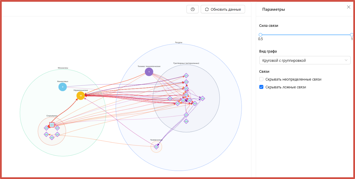Close the Параметры panel
This screenshot has width=355, height=179.
pyautogui.click(x=349, y=7)
